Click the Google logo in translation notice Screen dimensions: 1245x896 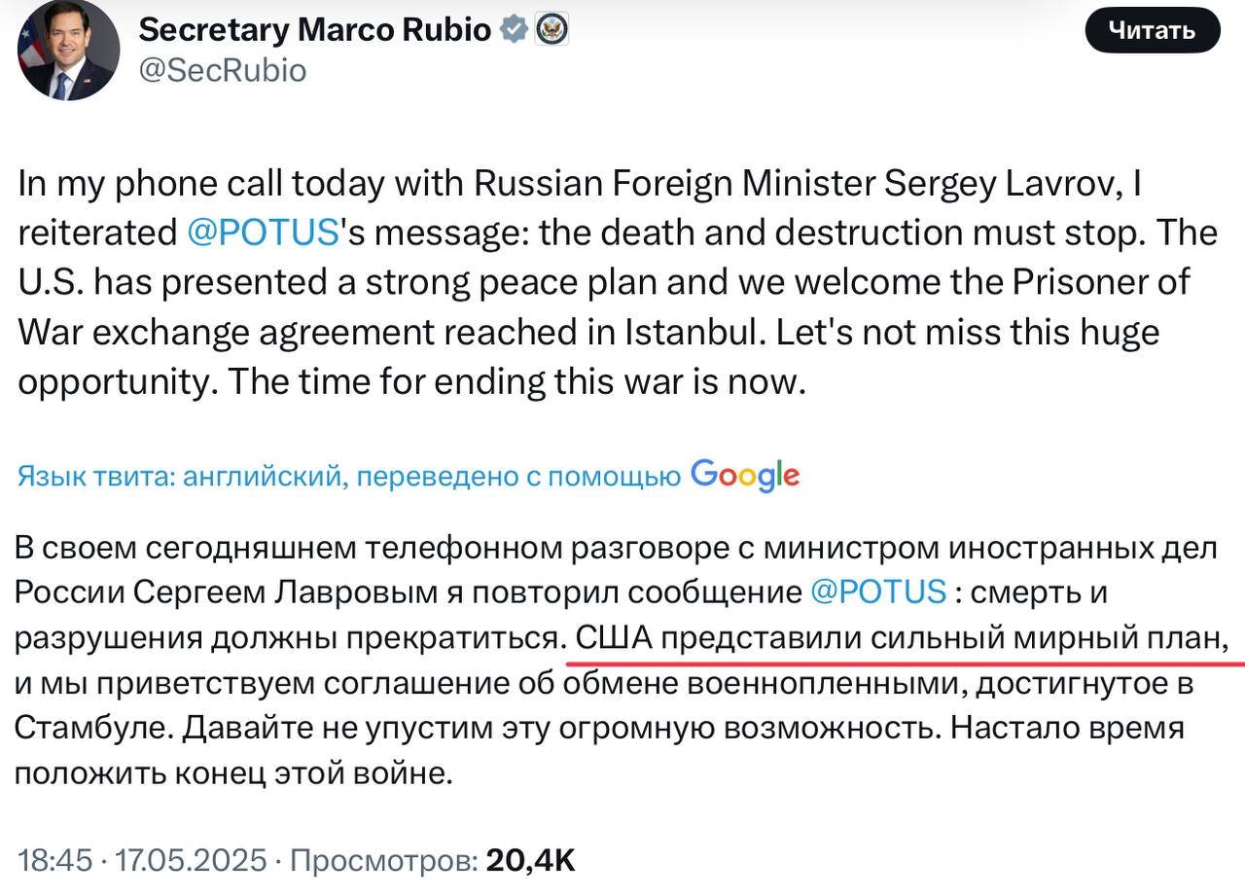[744, 475]
